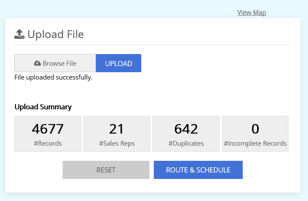Click the blue UPLOAD button
The height and width of the screenshot is (201, 308).
tap(118, 63)
